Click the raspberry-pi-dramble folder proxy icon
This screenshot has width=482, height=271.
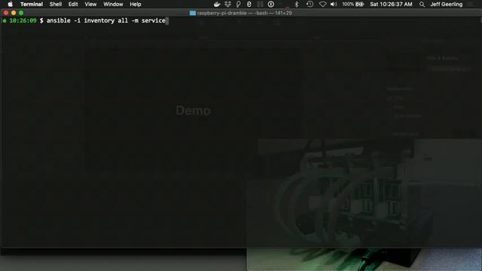(193, 14)
